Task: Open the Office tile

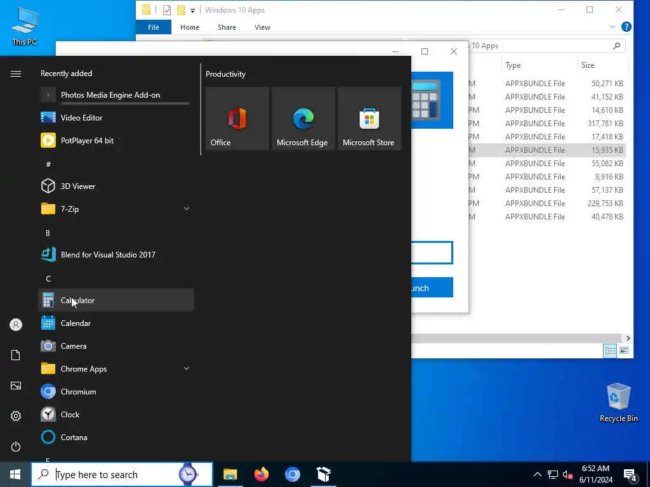Action: (x=237, y=119)
